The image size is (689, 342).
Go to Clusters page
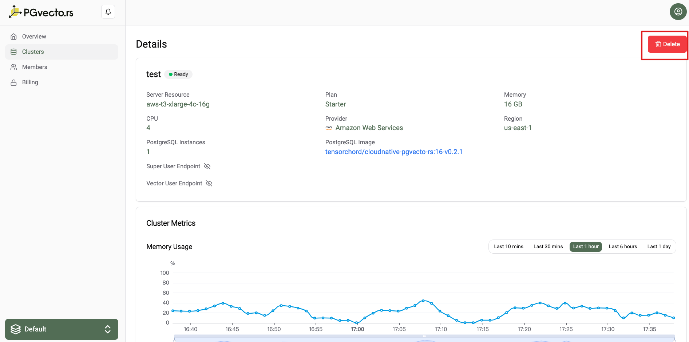(x=62, y=52)
